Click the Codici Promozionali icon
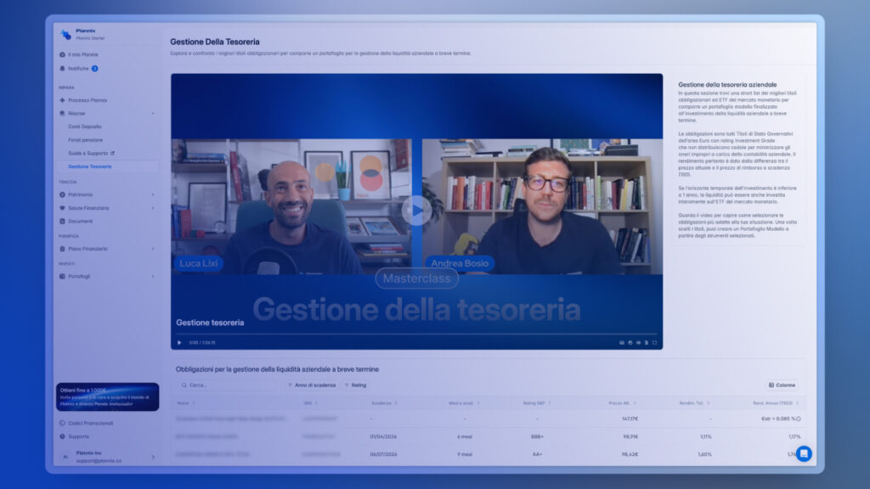870x489 pixels. point(62,423)
